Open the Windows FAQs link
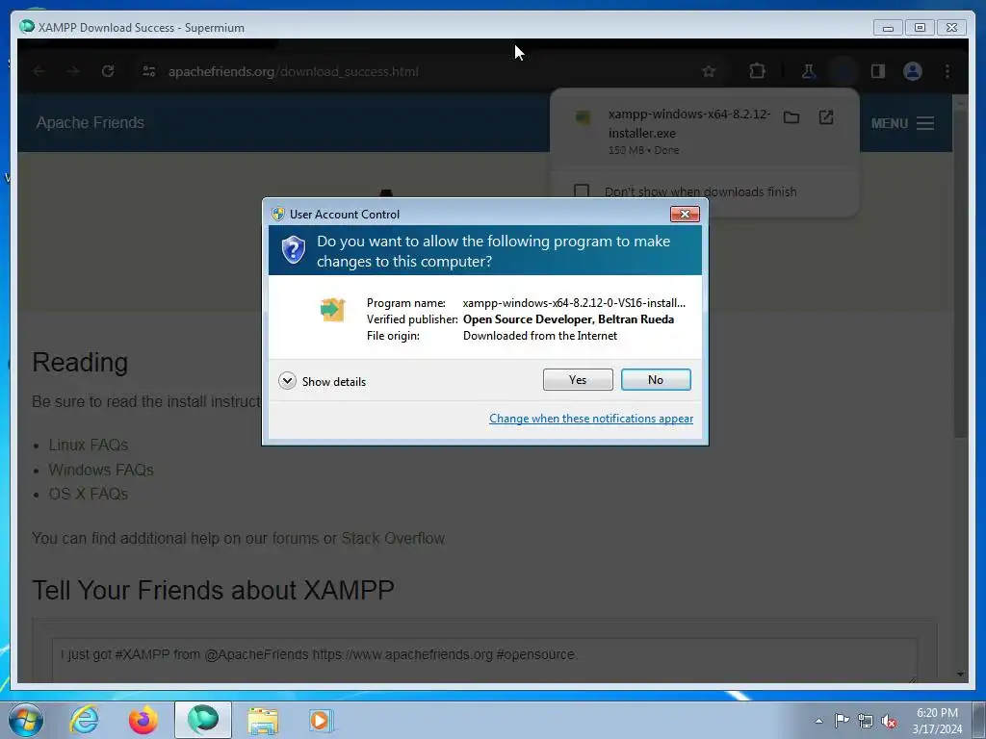Viewport: 986px width, 739px height. click(100, 470)
